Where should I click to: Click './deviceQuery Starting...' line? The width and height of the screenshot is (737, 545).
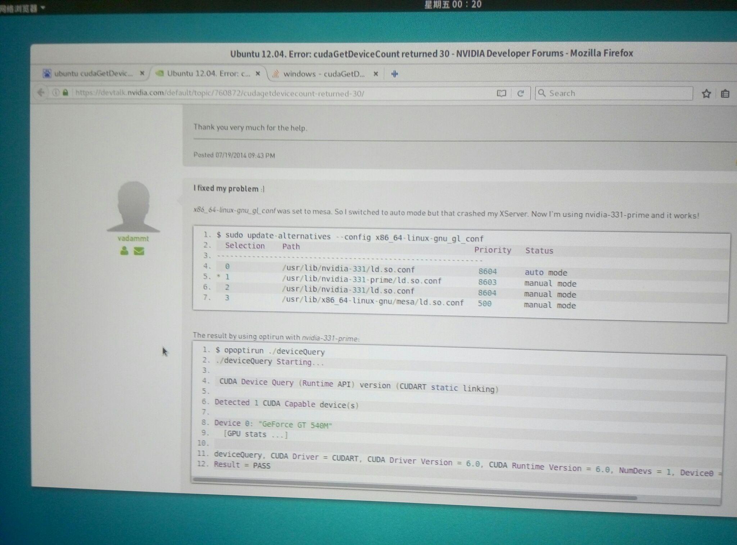point(270,361)
